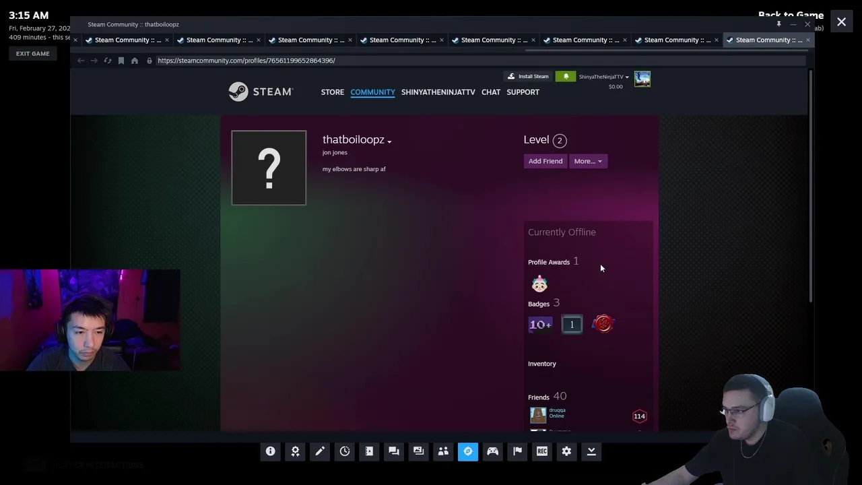Open the timer clock icon in overlay toolbar
This screenshot has height=485, width=862.
[x=344, y=451]
